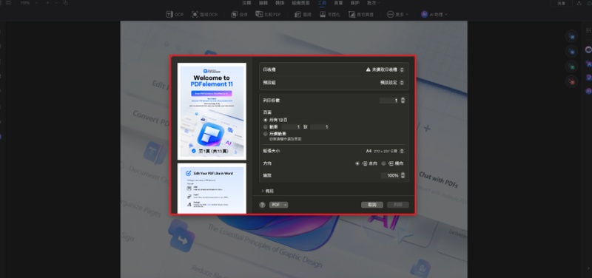Viewport: 592px width, 278px height.
Task: Adjust the scale percentage stepper
Action: coord(403,176)
